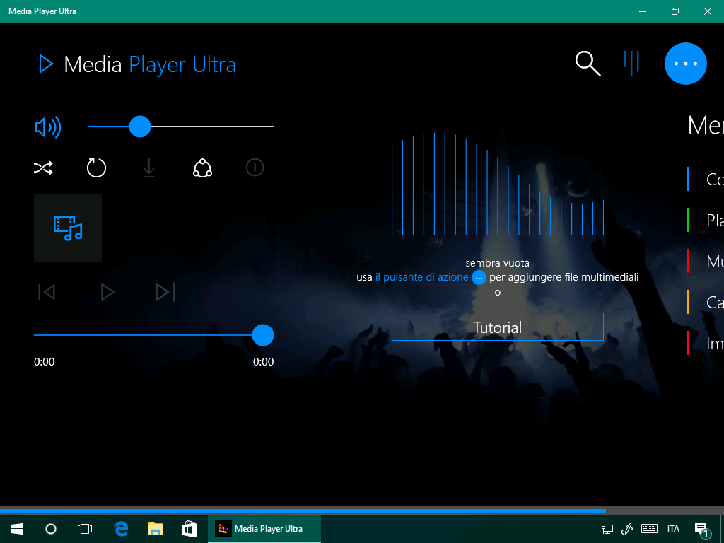Mute audio with the speaker icon
The width and height of the screenshot is (724, 543).
(x=48, y=127)
